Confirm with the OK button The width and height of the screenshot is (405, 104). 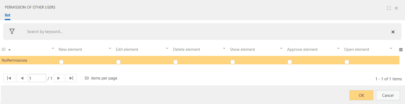(361, 95)
